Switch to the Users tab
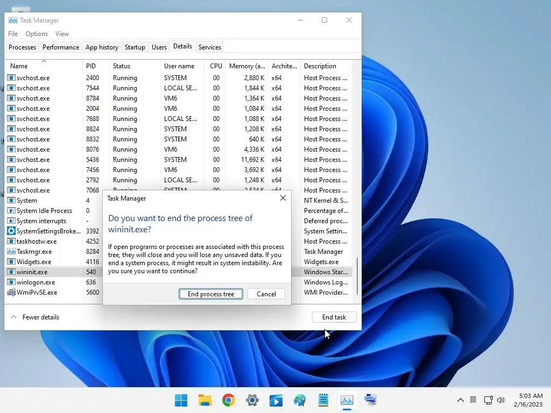The width and height of the screenshot is (551, 413). click(159, 47)
